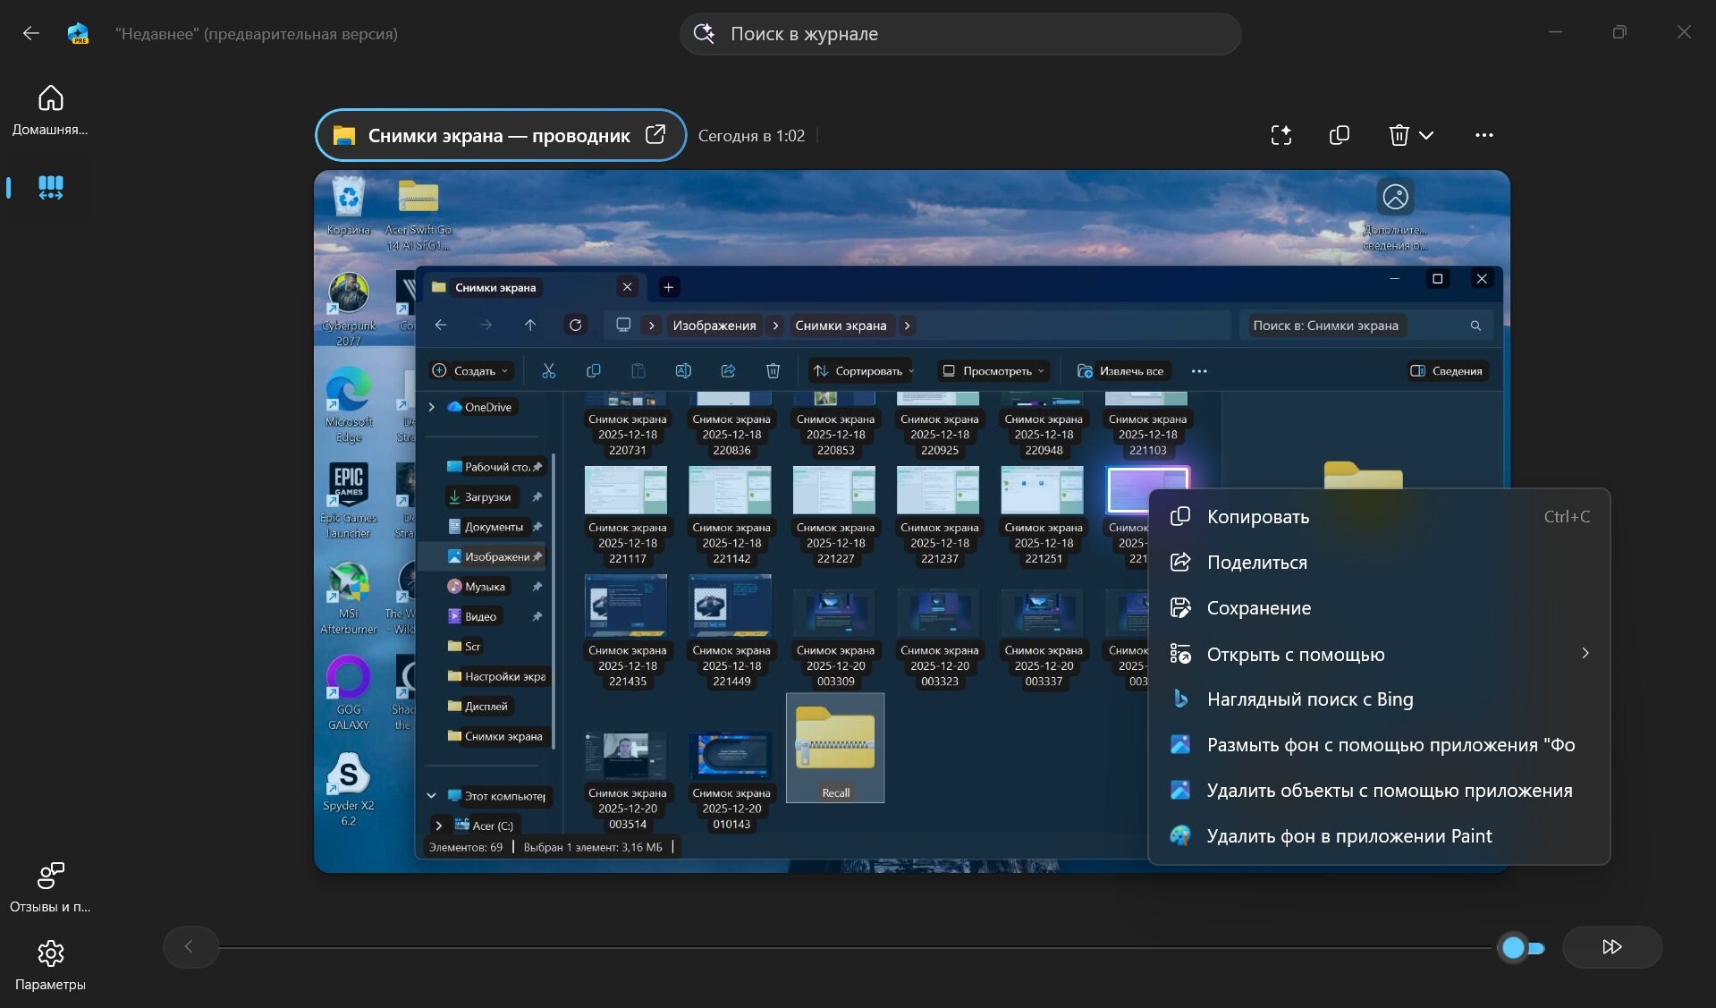Screen dimensions: 1716x1008
Task: Click the timeline slider handle
Action: click(x=1513, y=947)
